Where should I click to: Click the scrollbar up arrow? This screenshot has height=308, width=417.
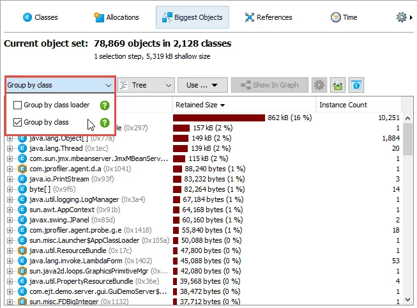[x=407, y=118]
